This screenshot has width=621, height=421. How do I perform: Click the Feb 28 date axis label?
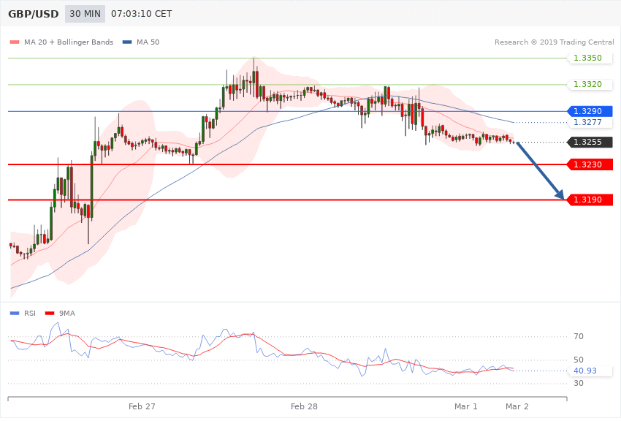pyautogui.click(x=304, y=406)
